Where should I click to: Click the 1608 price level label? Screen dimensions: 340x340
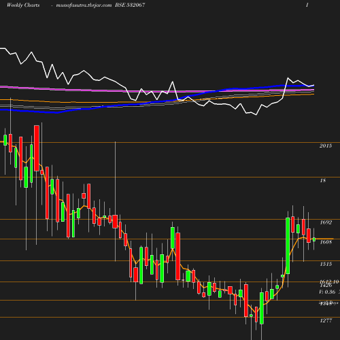point(326,242)
